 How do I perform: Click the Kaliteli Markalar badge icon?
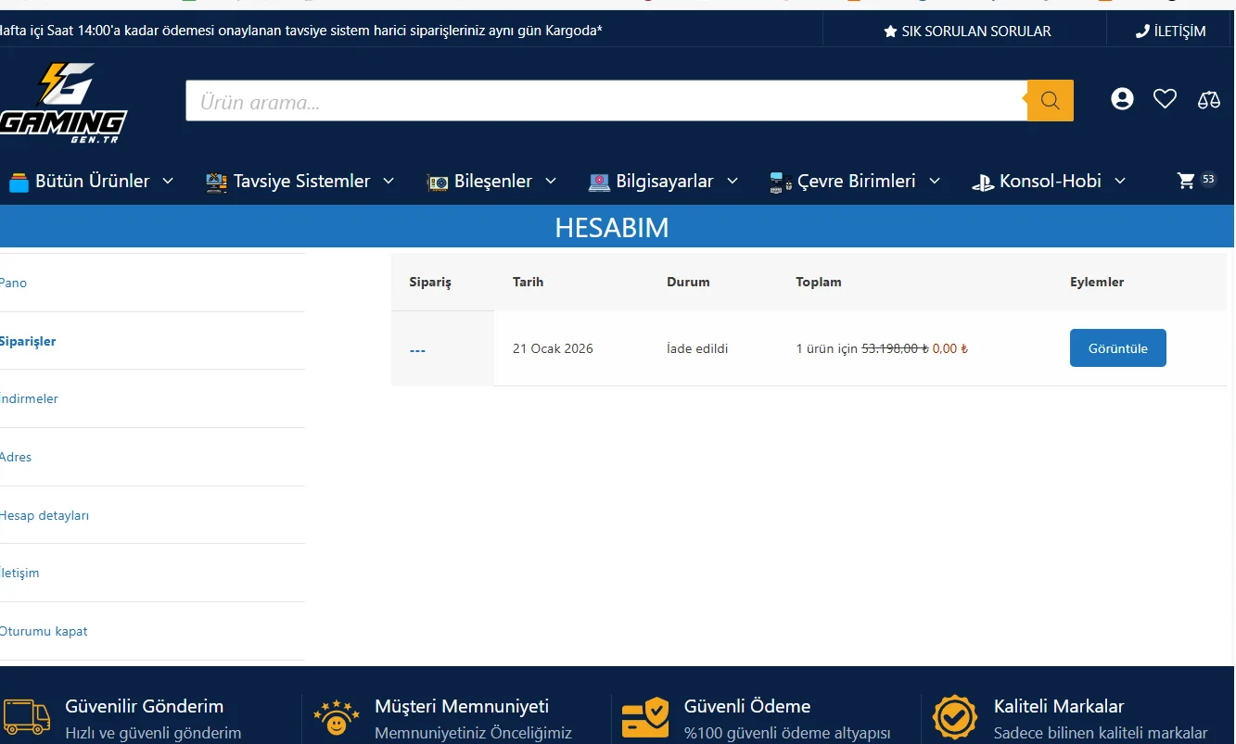[x=955, y=718]
